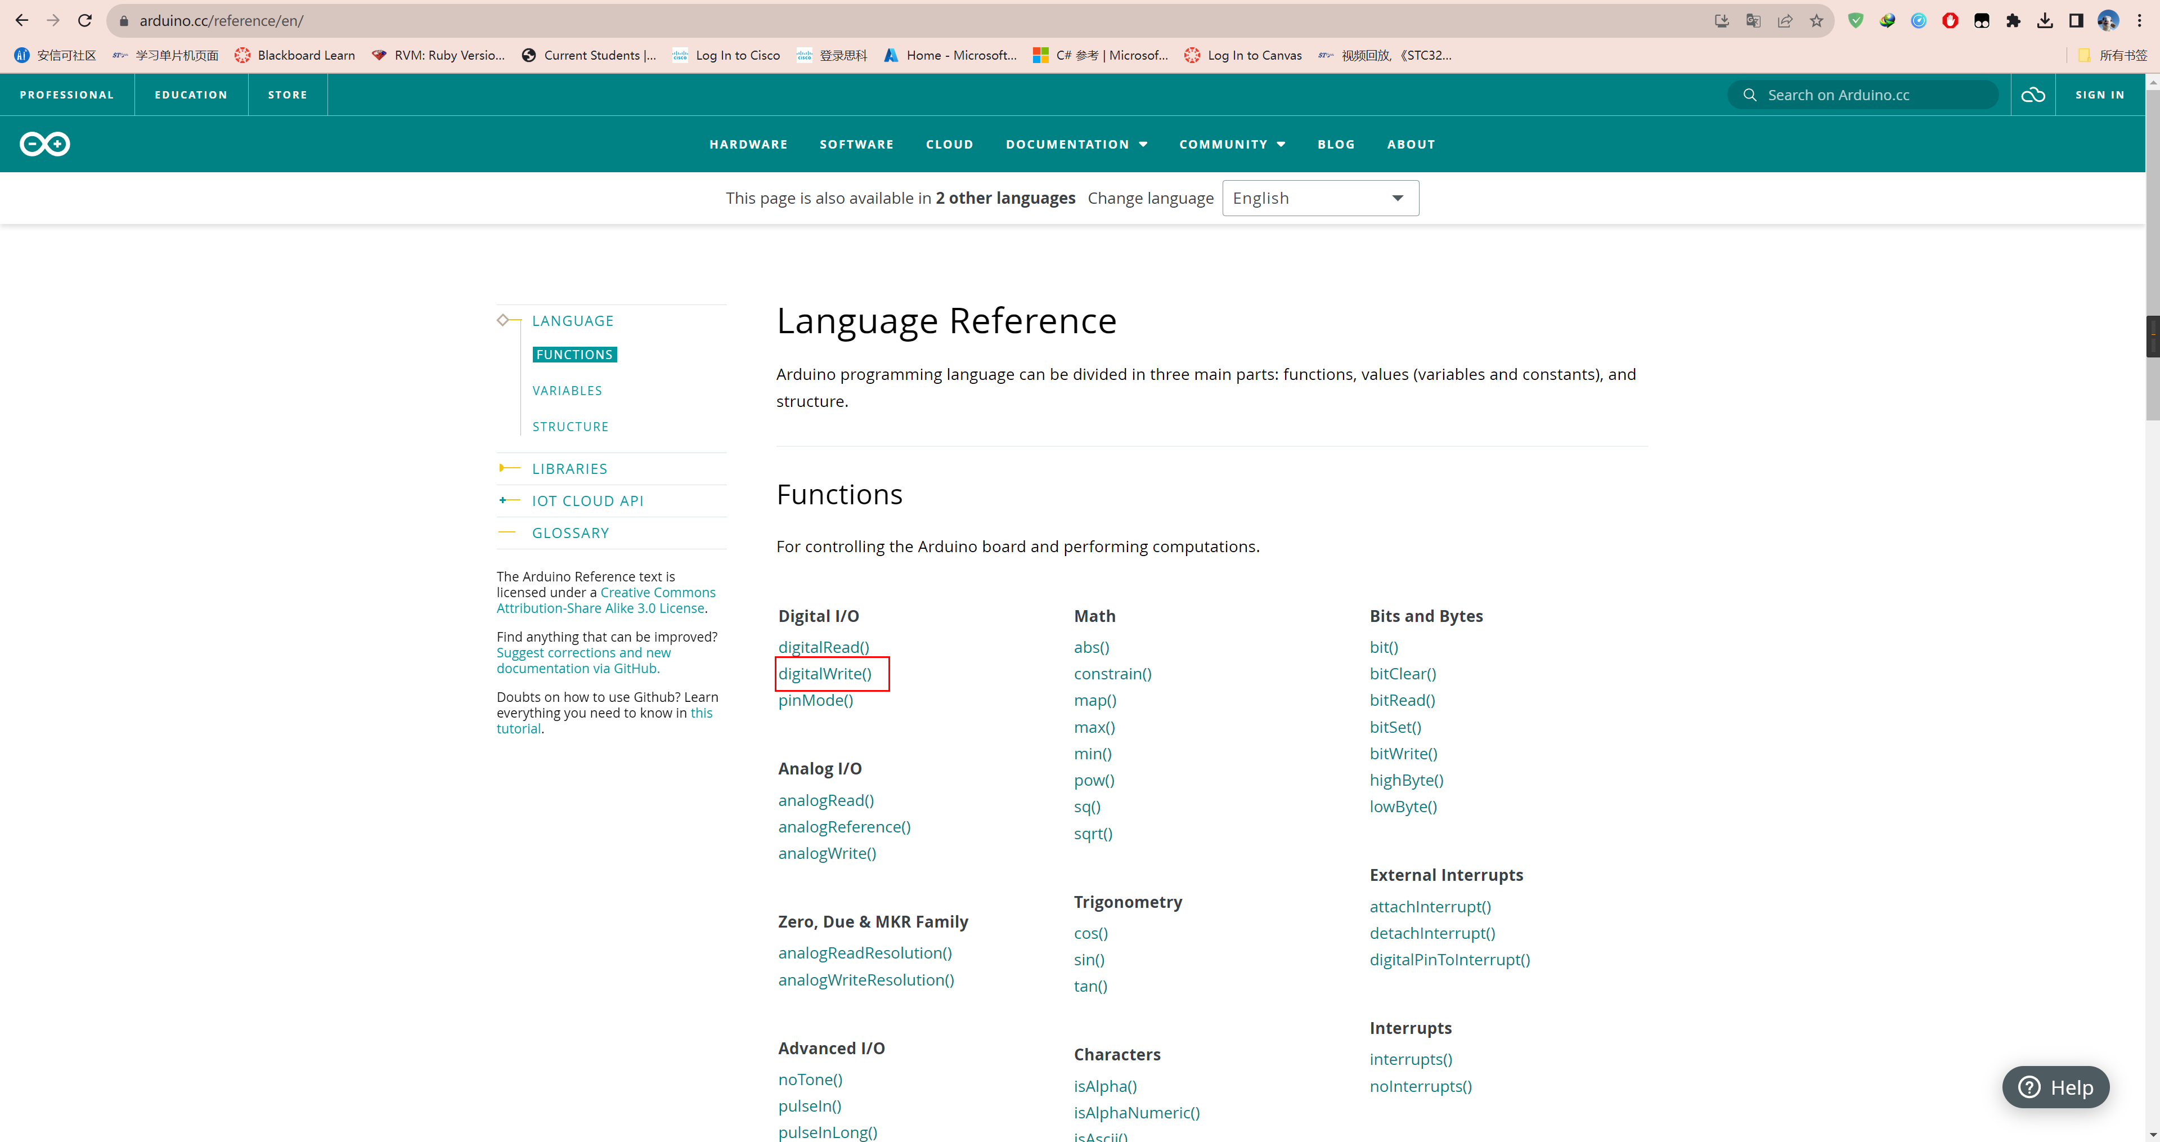This screenshot has width=2160, height=1142.
Task: Open the blue speedometer extension icon
Action: click(1919, 21)
